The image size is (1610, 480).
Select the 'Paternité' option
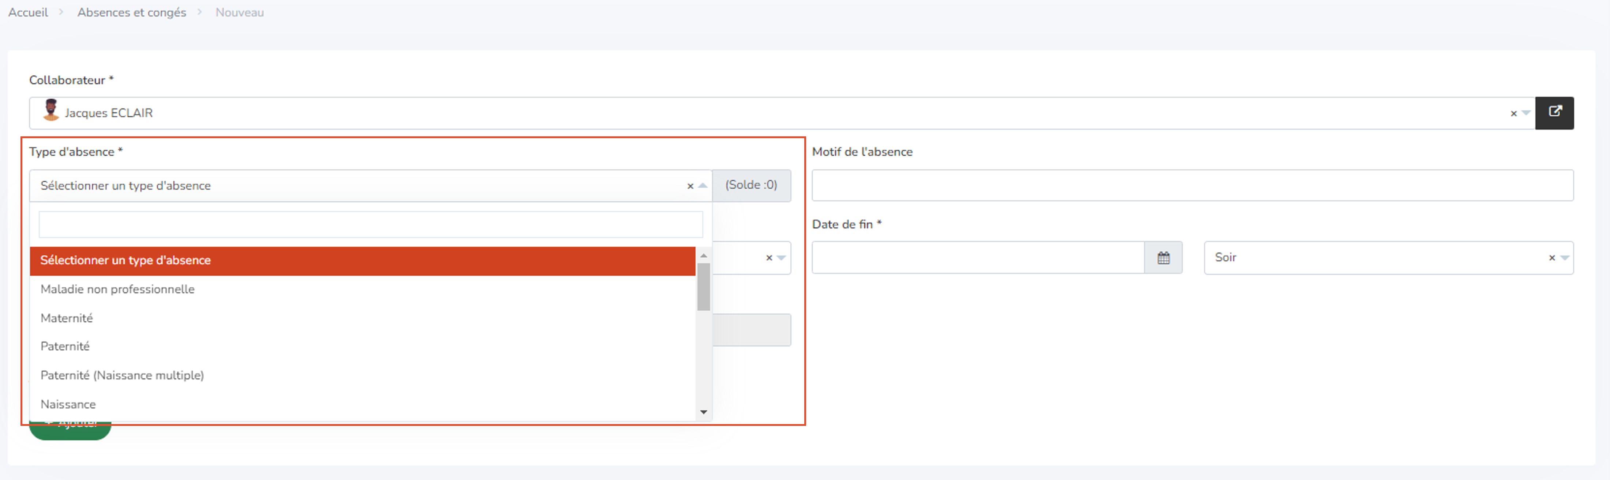tap(363, 347)
